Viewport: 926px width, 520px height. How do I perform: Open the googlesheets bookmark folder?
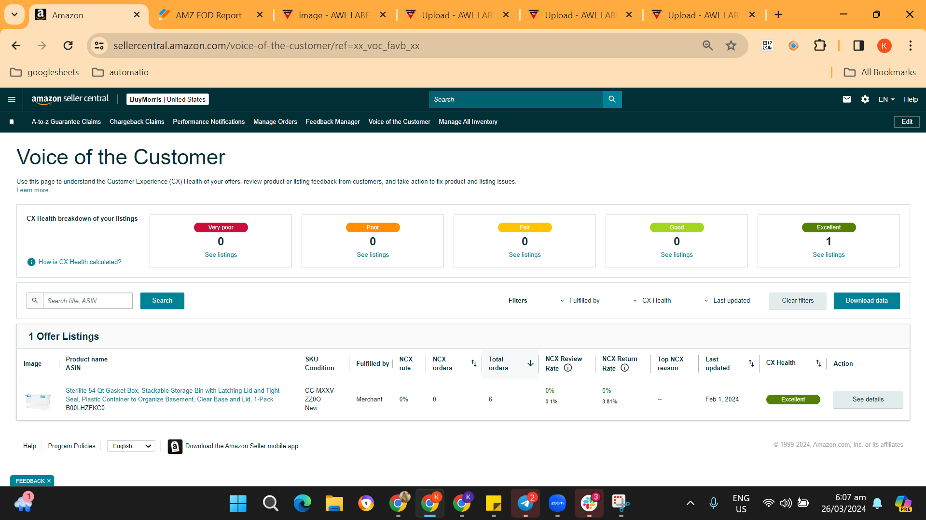pyautogui.click(x=44, y=72)
